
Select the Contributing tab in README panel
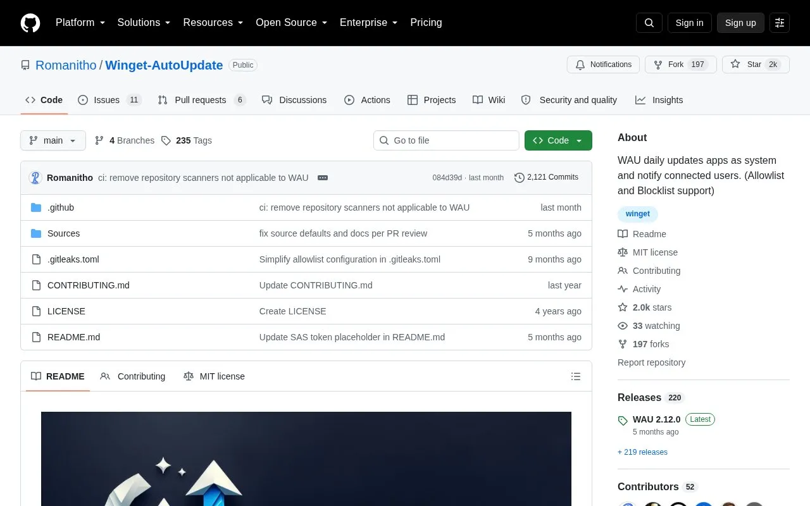click(x=133, y=376)
